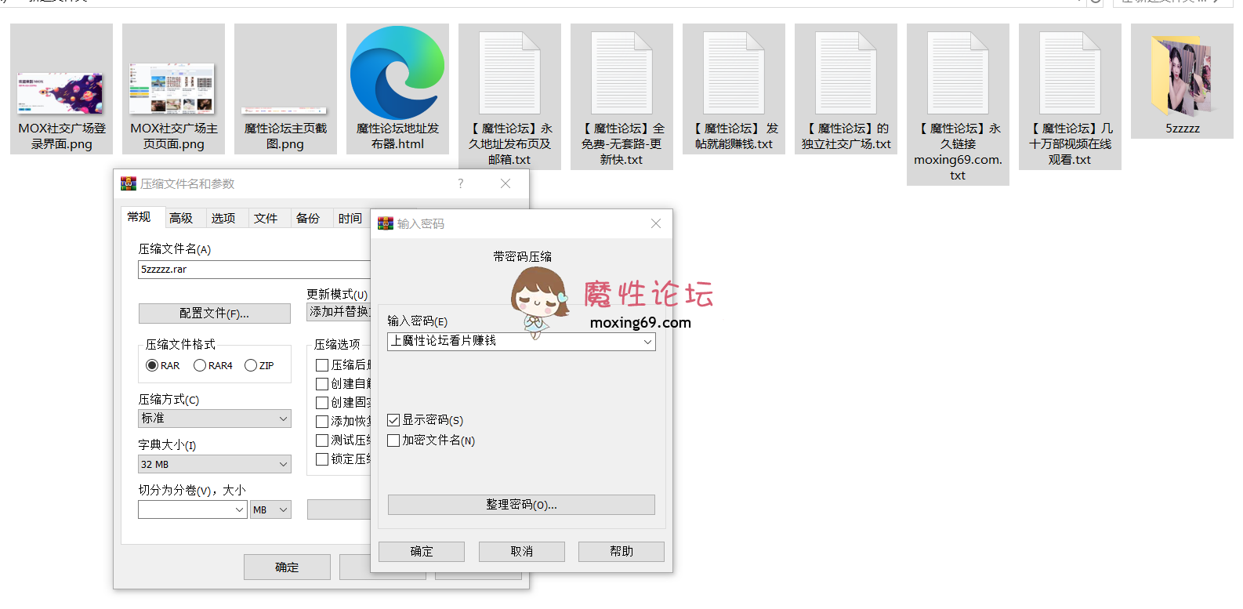Tick the 创建自解压 option checkbox
Screen dimensions: 1243x609
click(321, 384)
